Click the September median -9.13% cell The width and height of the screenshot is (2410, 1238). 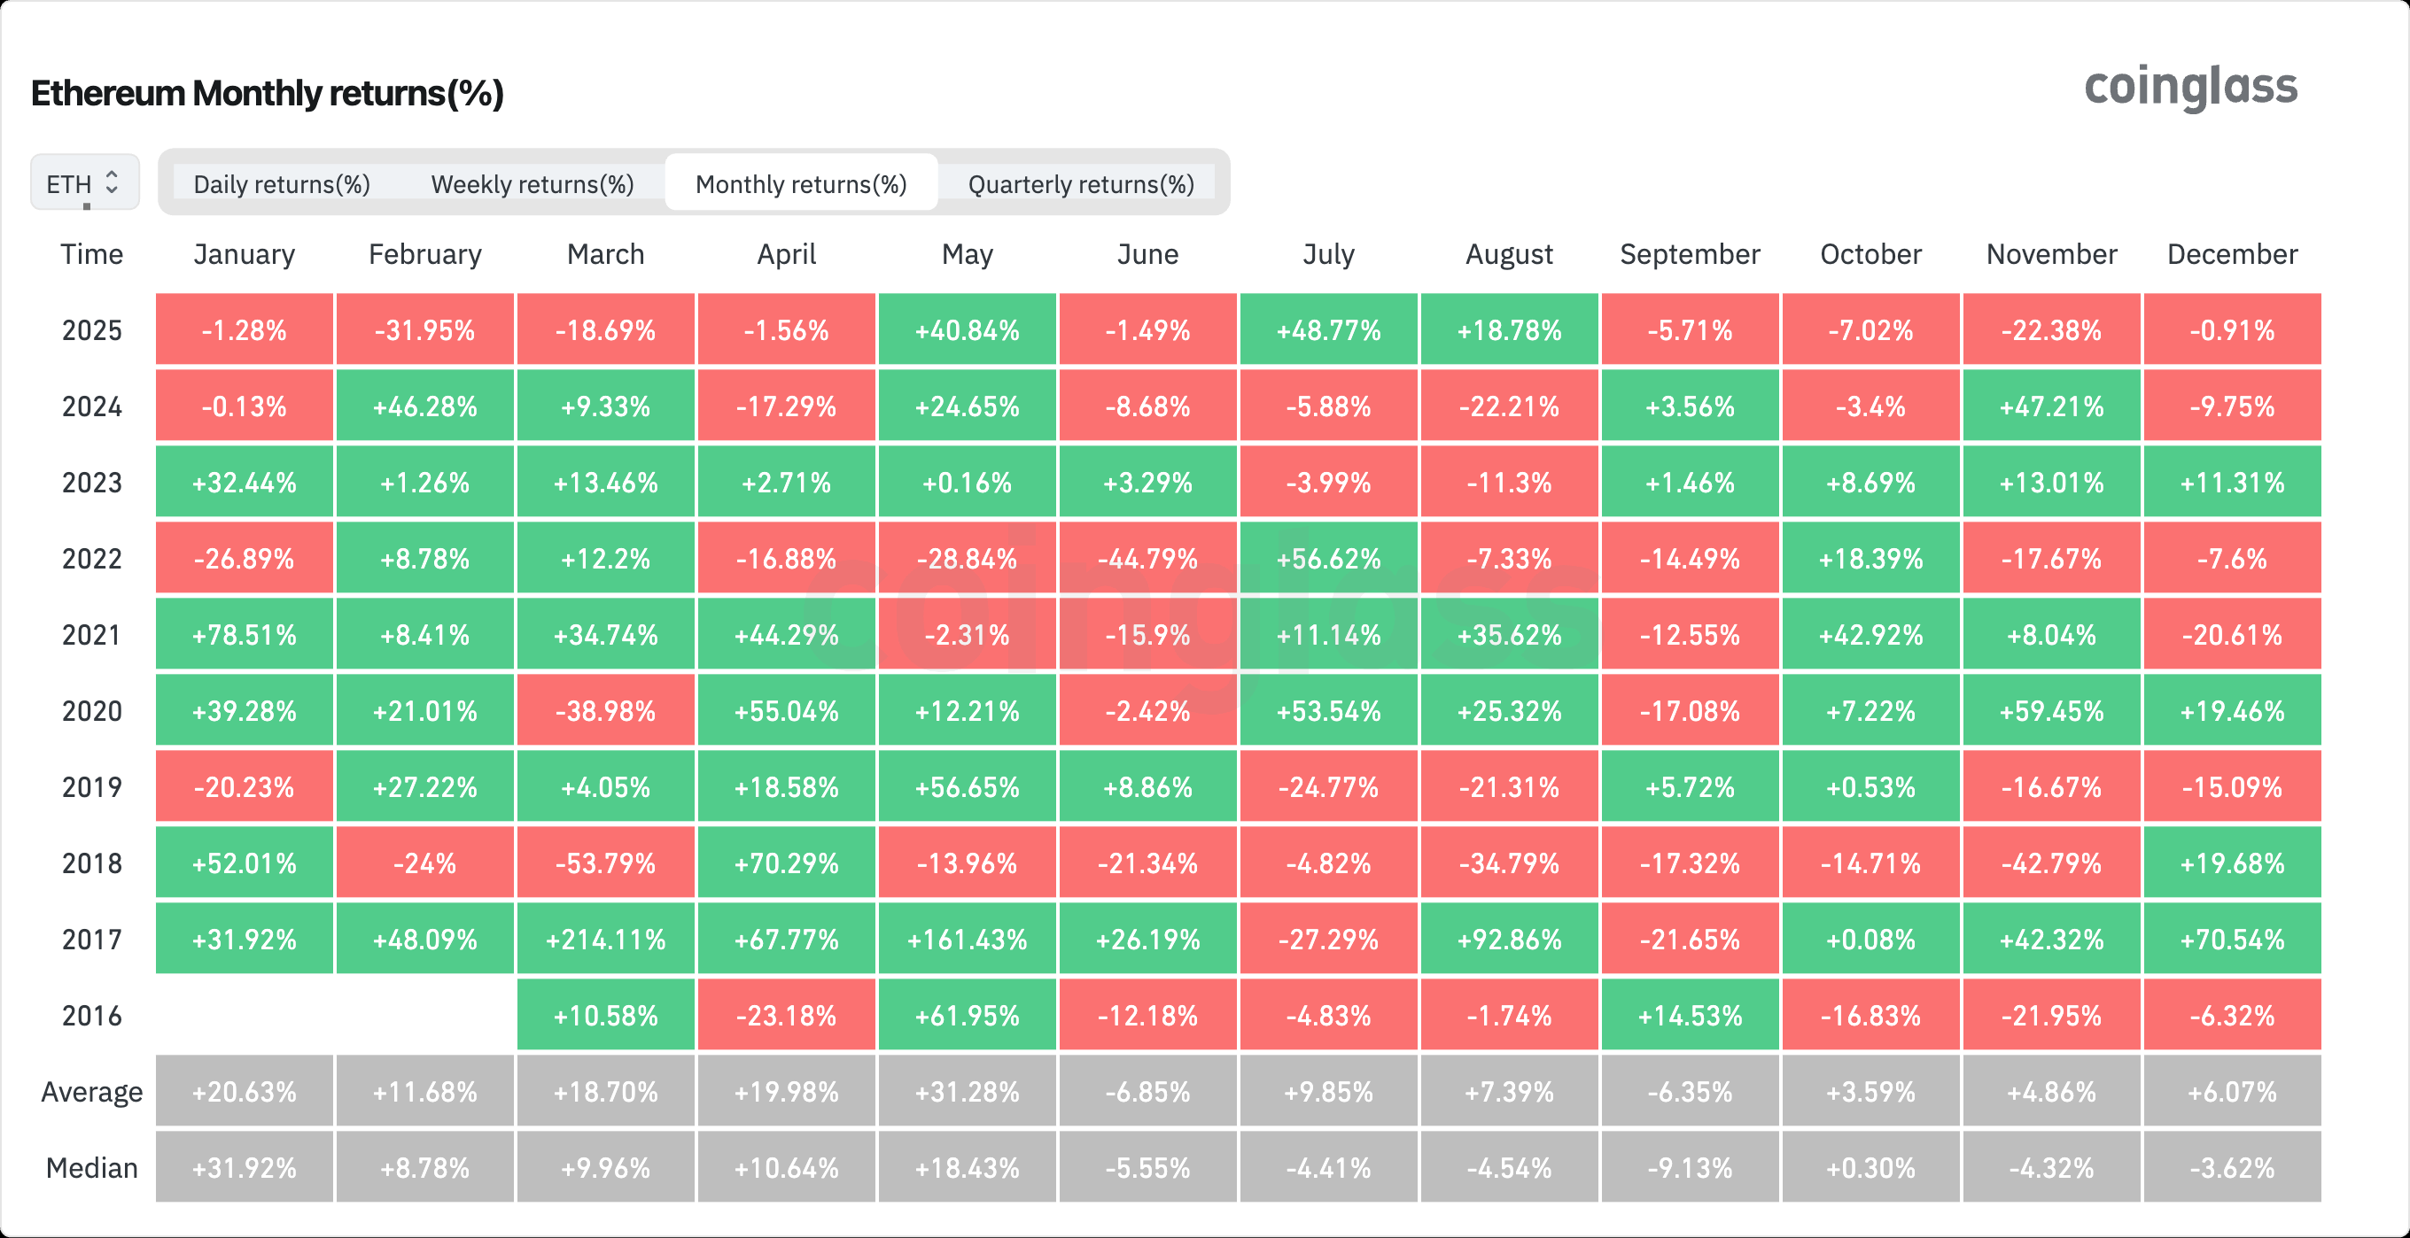click(1690, 1168)
